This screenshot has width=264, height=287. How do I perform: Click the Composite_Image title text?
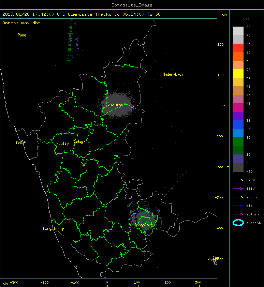(132, 5)
